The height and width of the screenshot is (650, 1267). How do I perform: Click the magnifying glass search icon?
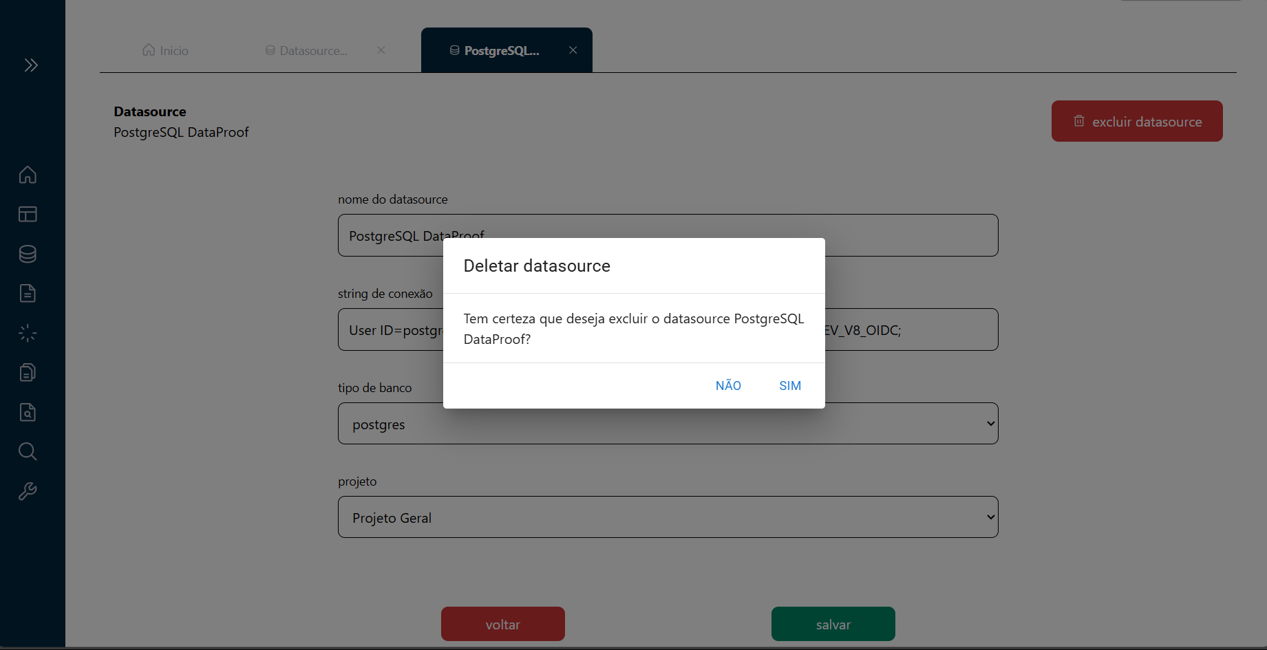point(28,452)
